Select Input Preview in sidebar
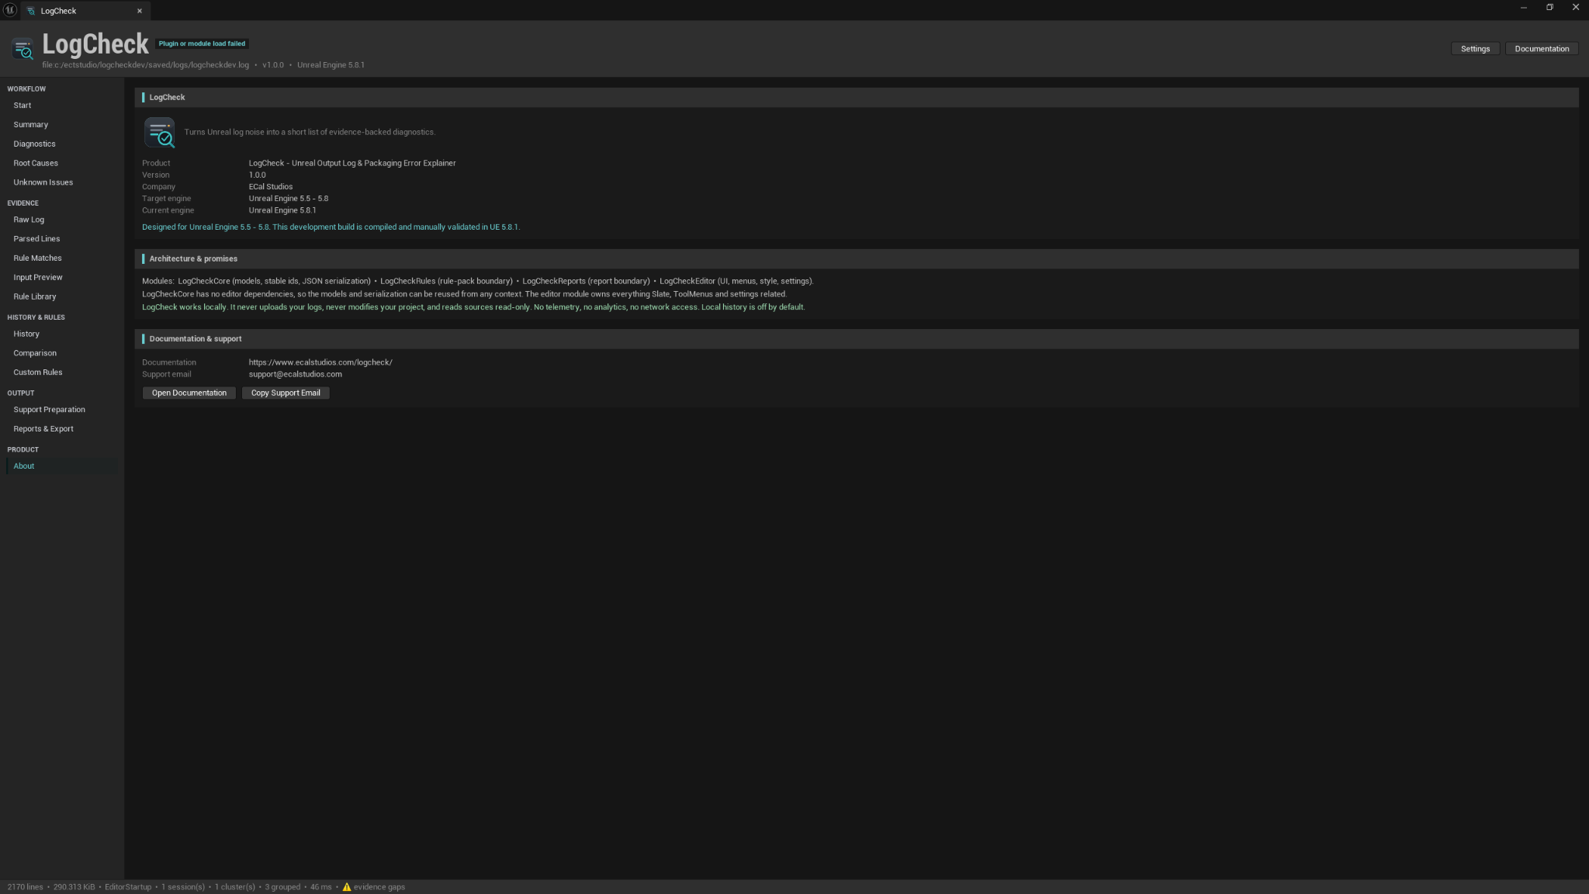The image size is (1589, 894). (62, 278)
